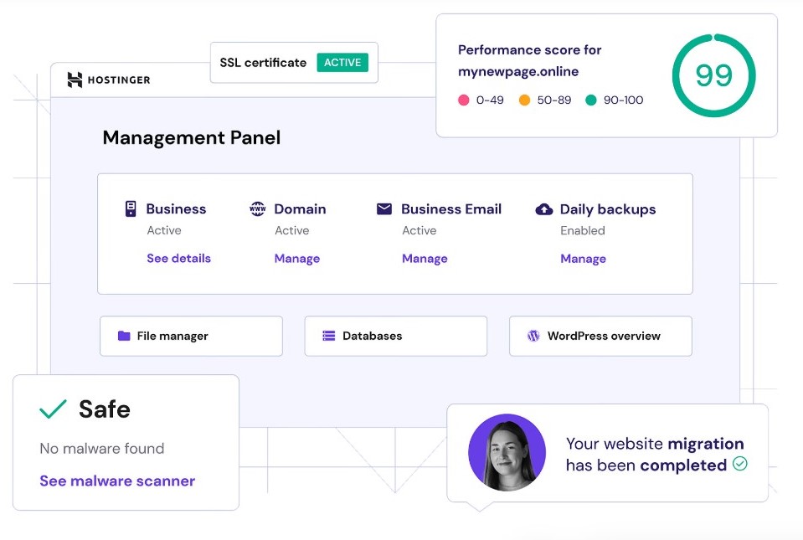Click the SSL certificate label
Image resolution: width=803 pixels, height=540 pixels.
click(x=263, y=63)
